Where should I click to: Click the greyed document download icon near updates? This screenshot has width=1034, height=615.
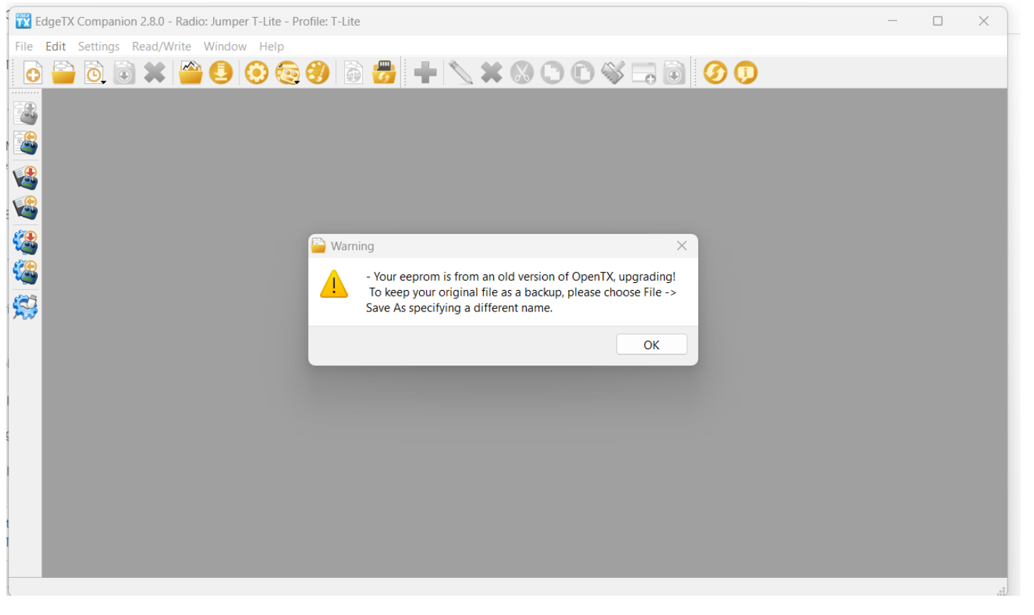click(x=674, y=73)
